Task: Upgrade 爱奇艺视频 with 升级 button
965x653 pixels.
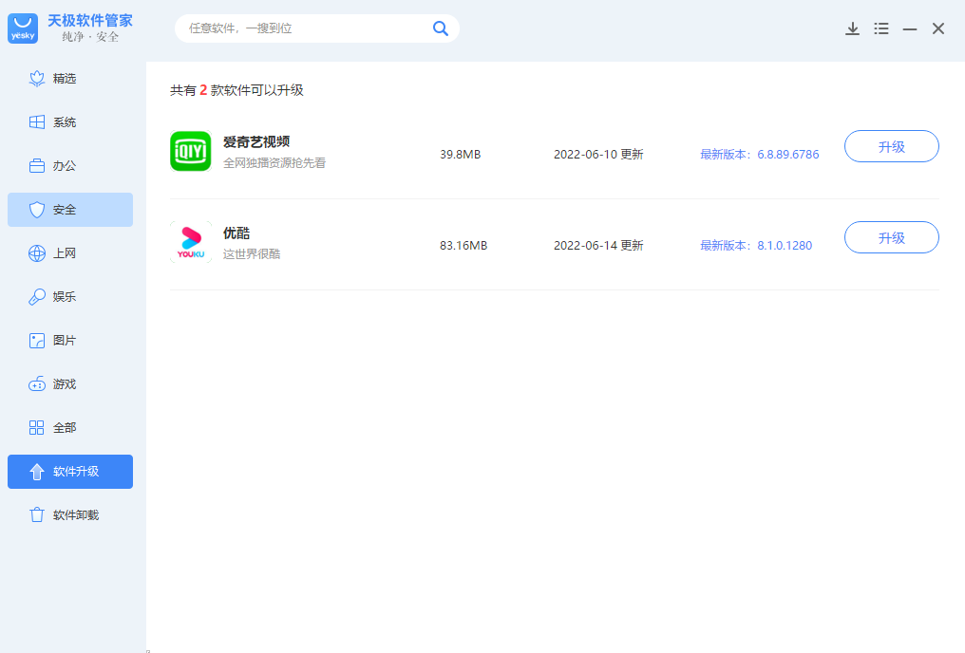Action: [x=891, y=146]
